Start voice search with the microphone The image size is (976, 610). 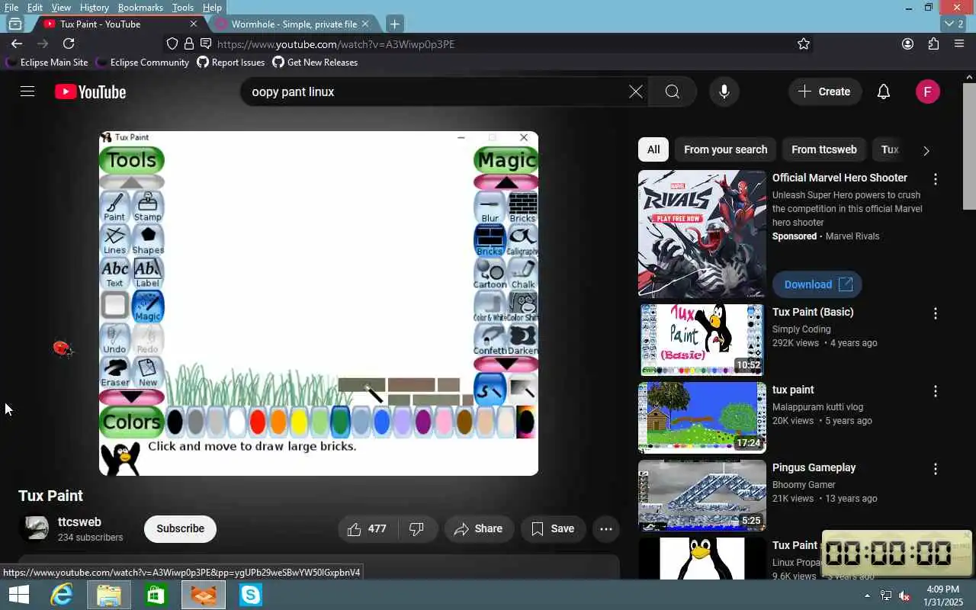pyautogui.click(x=724, y=91)
